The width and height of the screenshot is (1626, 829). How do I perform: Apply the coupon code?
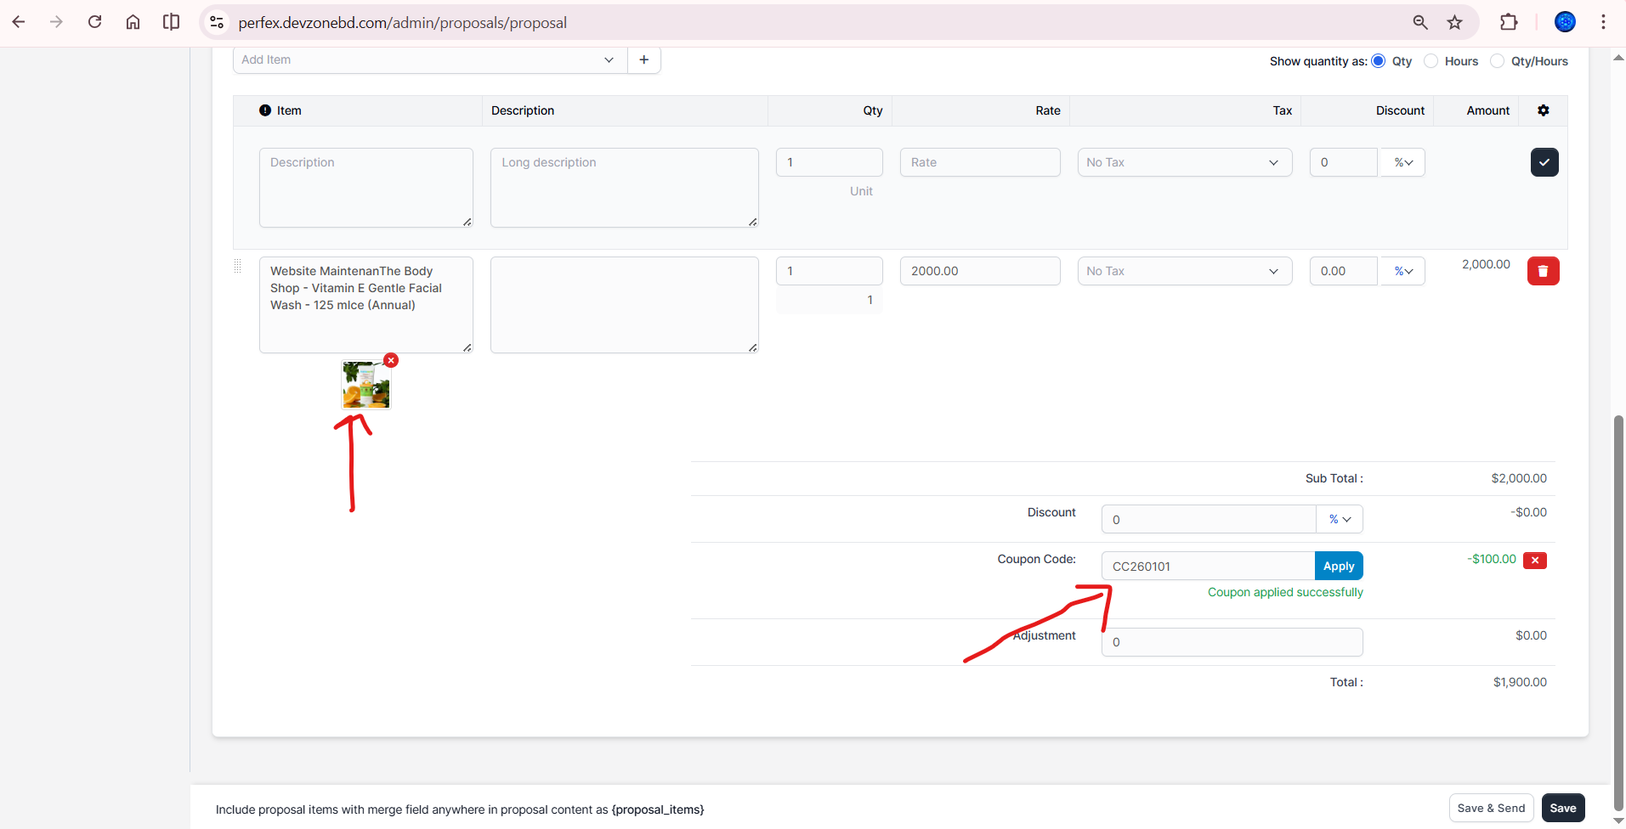click(x=1338, y=566)
